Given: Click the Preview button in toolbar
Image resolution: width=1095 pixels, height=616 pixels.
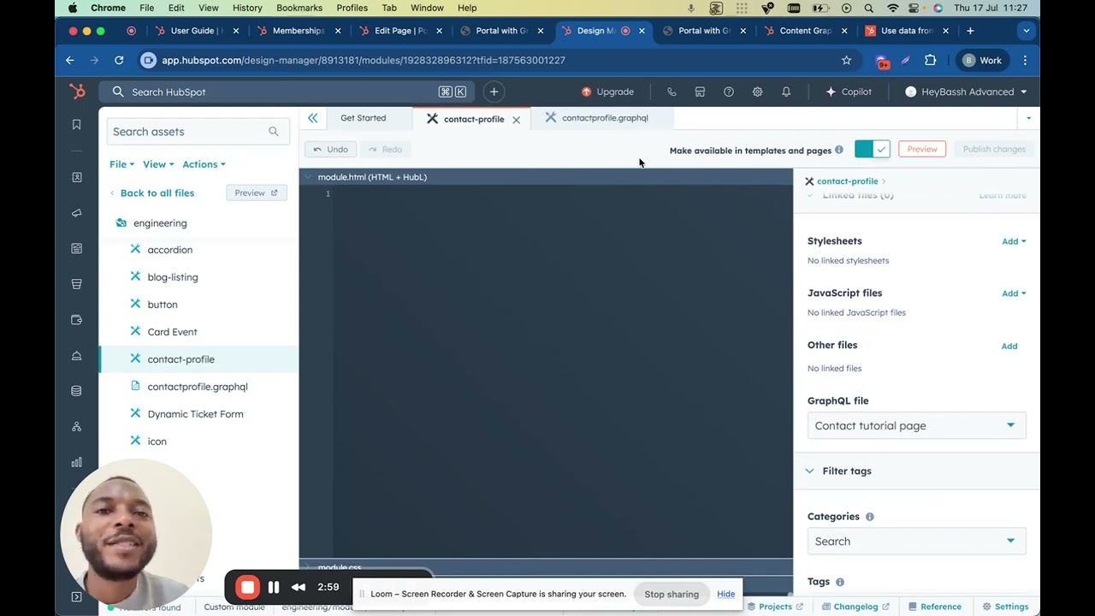Looking at the screenshot, I should pos(922,149).
